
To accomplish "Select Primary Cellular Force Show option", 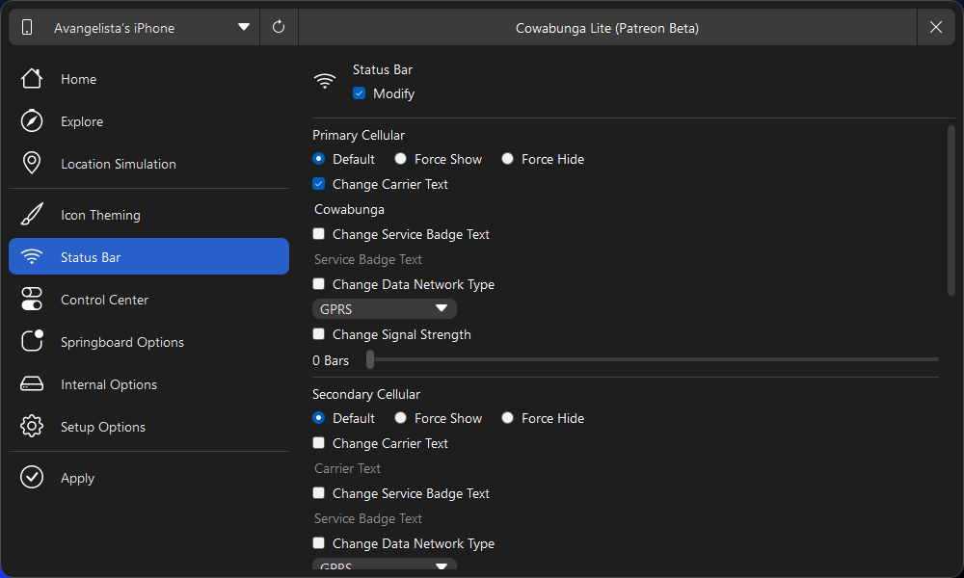I will pyautogui.click(x=400, y=159).
